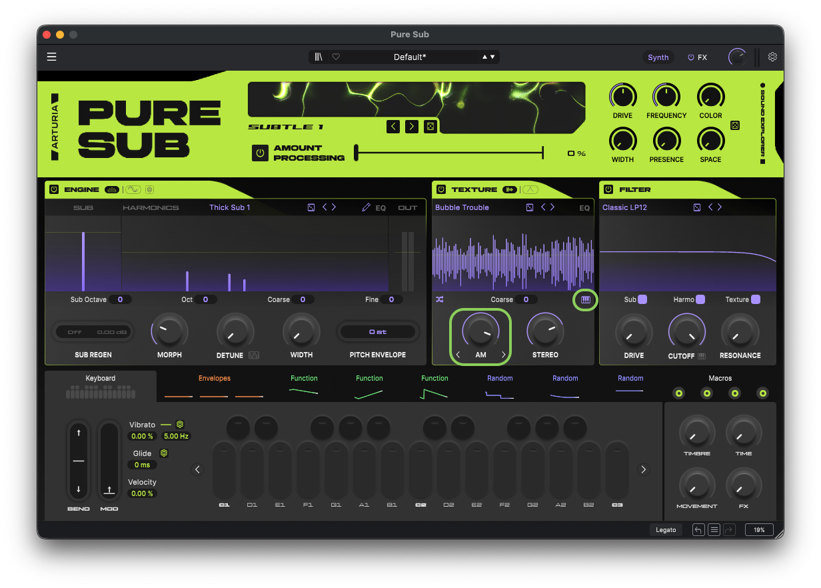Viewport: 821px width, 588px height.
Task: Click the right chevron next to AM
Action: pyautogui.click(x=504, y=355)
